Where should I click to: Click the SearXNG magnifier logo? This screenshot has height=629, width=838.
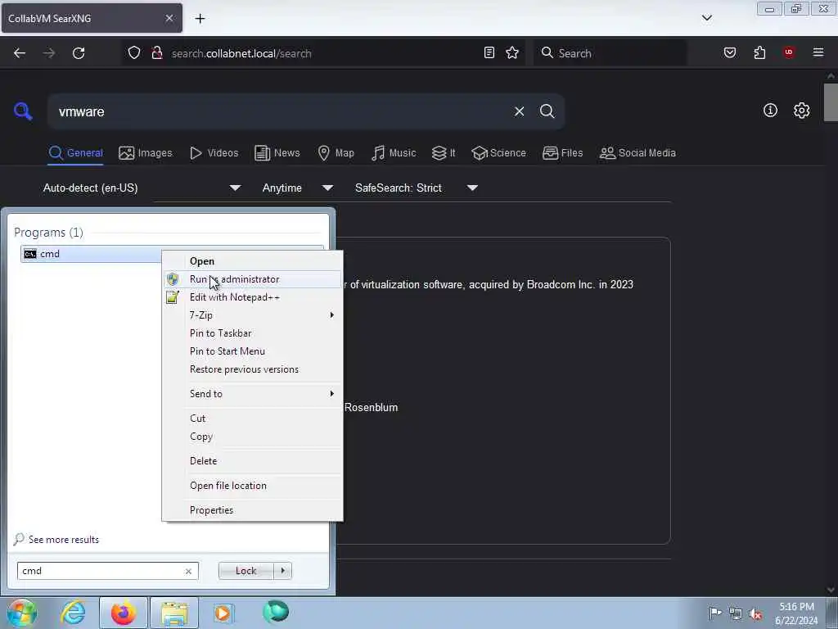click(23, 111)
